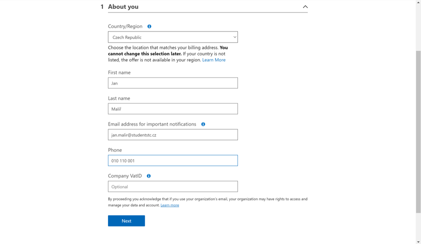The height and width of the screenshot is (244, 421).
Task: Collapse the About you section chevron
Action: coord(305,7)
